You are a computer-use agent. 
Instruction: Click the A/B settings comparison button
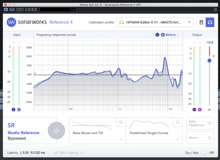click(28, 9)
